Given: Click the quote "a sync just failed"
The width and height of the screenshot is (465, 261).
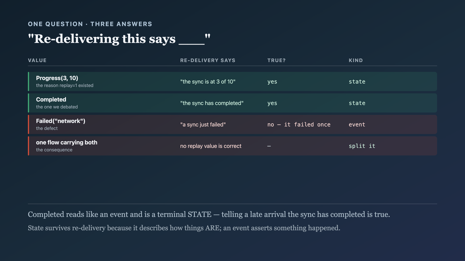Looking at the screenshot, I should [x=203, y=125].
